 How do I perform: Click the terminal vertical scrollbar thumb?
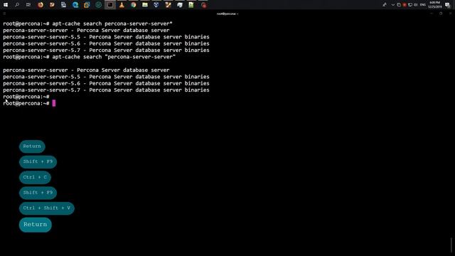[x=451, y=245]
